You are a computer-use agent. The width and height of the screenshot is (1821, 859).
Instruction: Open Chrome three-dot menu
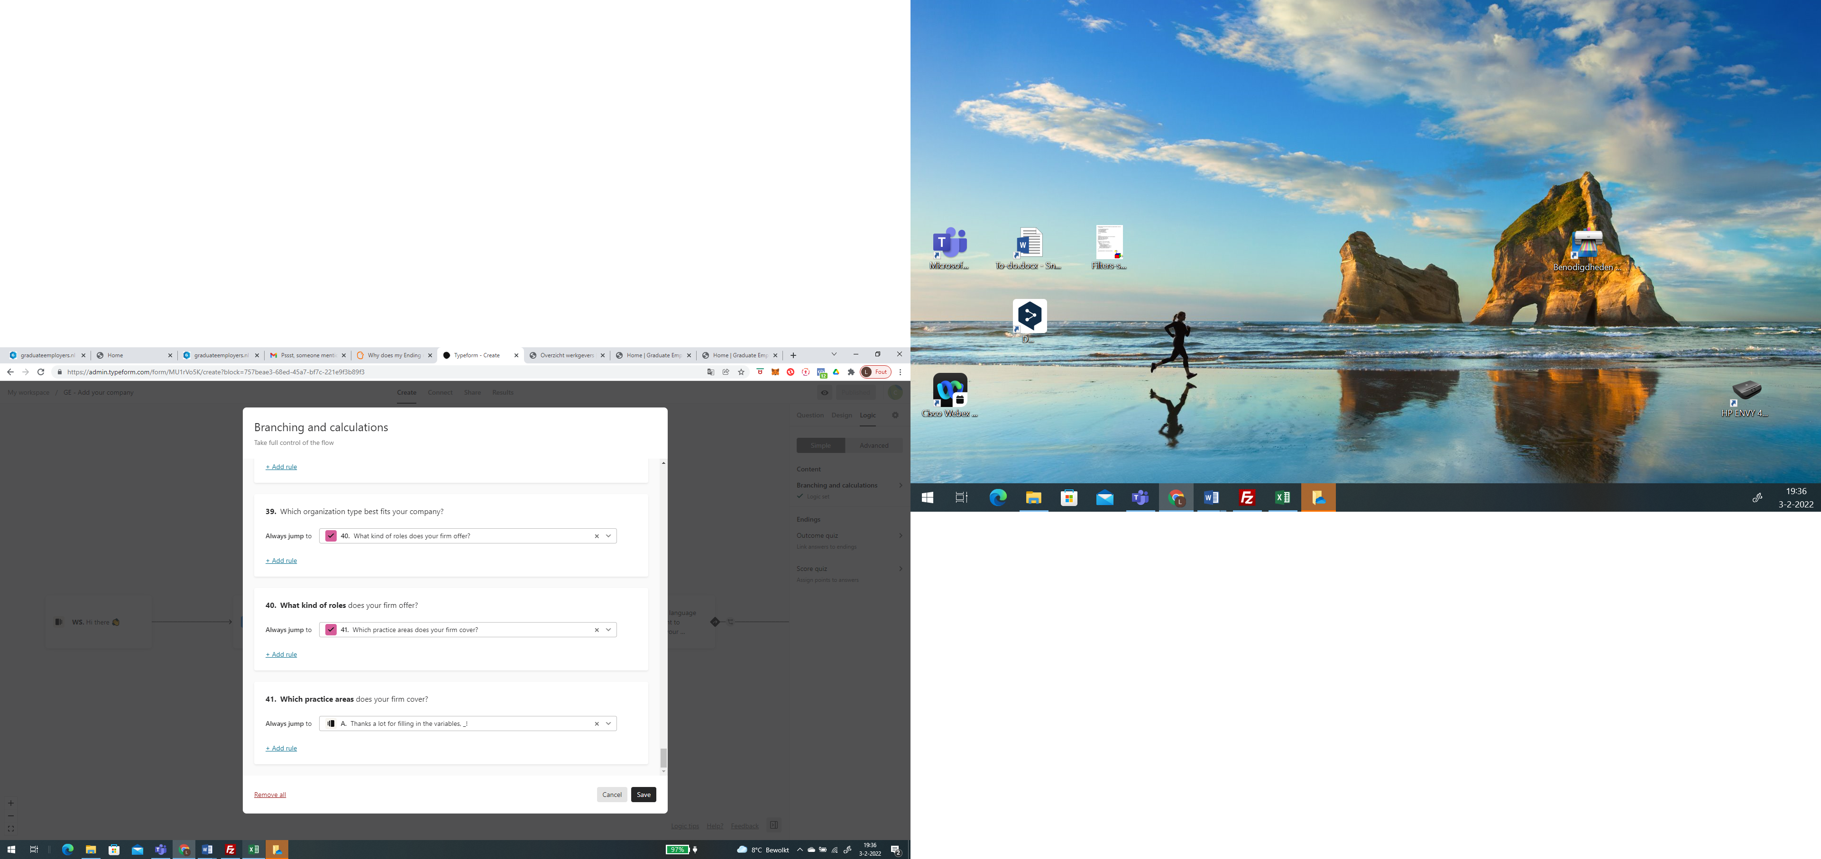(x=900, y=372)
